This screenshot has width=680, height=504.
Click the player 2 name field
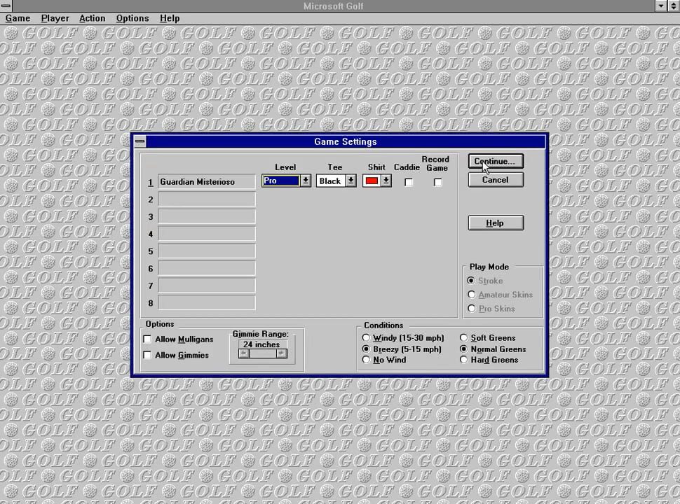205,199
